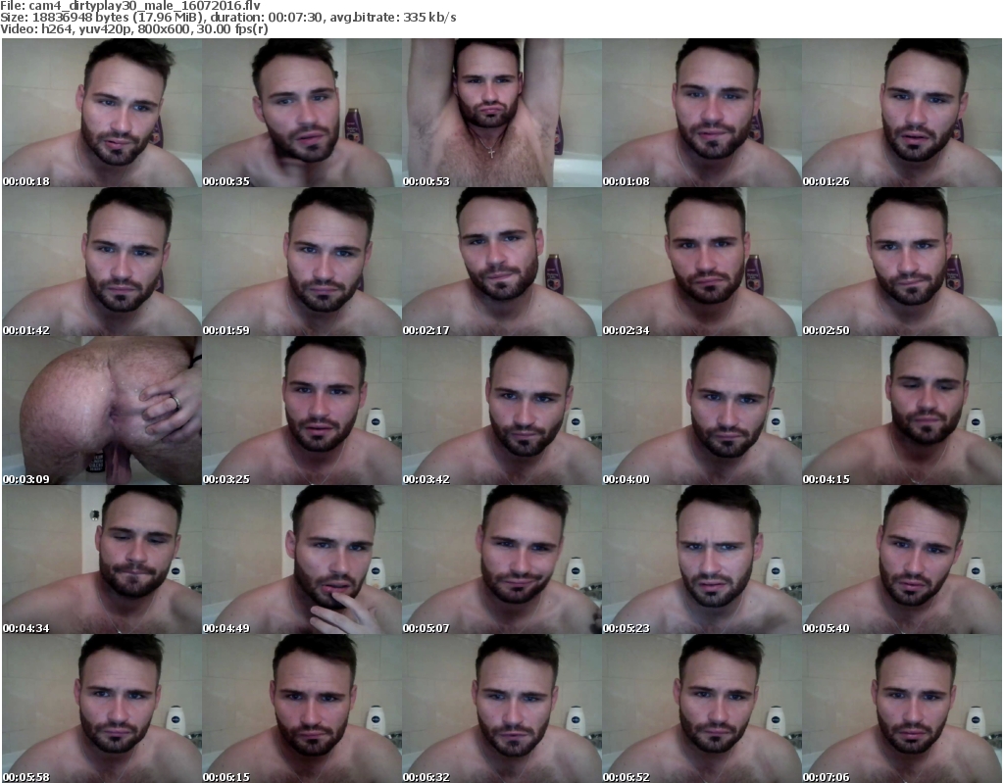Choose the thumbnail labeled 00:05:23
The image size is (1004, 783).
click(702, 560)
